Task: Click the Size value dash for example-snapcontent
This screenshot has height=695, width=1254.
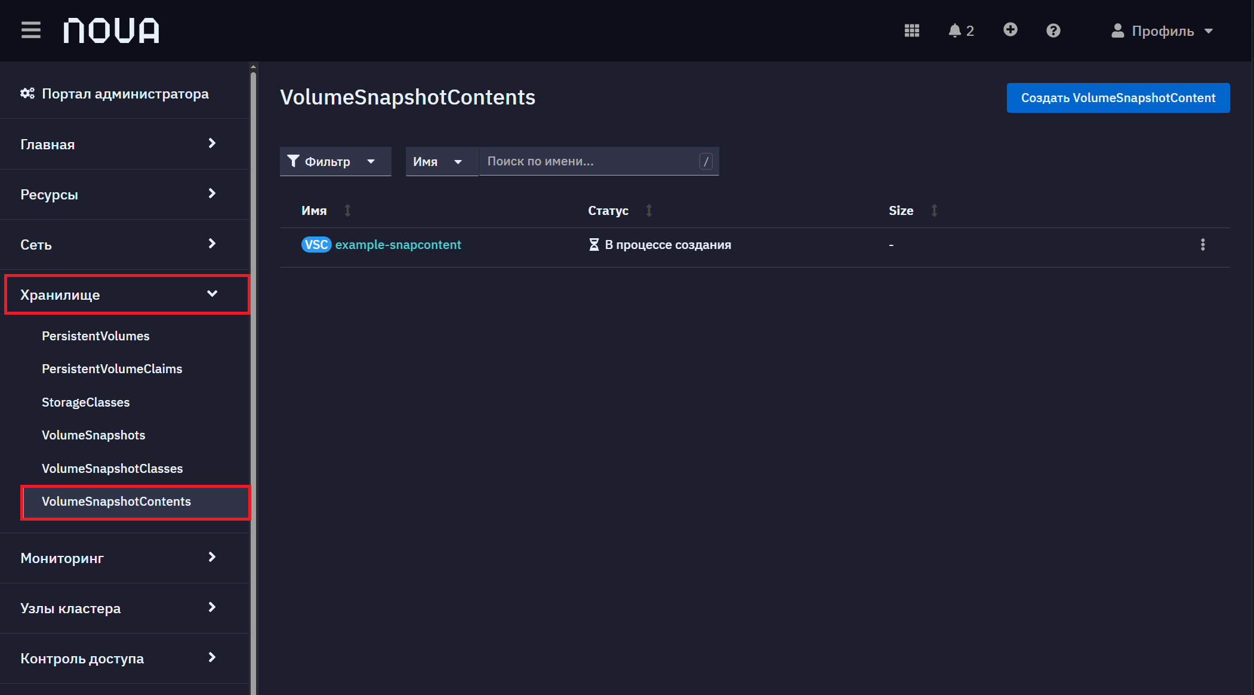Action: tap(891, 245)
